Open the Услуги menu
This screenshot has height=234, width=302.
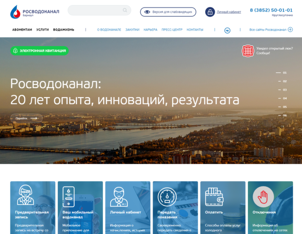43,30
